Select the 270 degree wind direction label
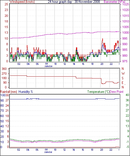130x156 pixels. coord(4,74)
